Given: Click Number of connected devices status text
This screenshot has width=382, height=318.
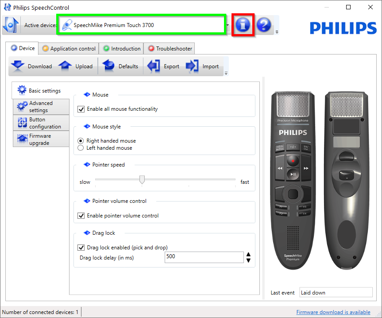Looking at the screenshot, I should pyautogui.click(x=40, y=312).
